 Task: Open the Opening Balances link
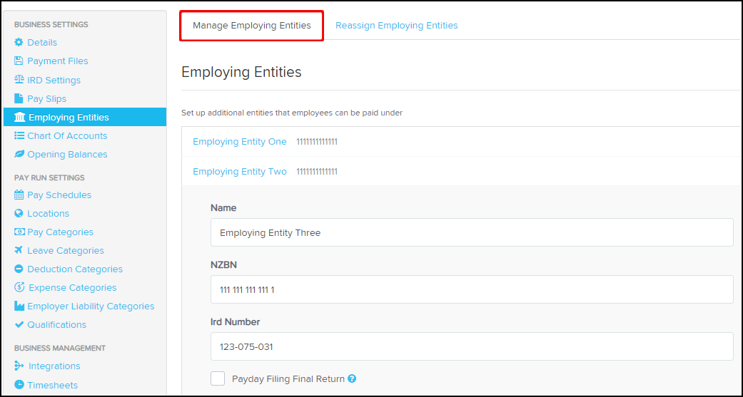point(67,154)
